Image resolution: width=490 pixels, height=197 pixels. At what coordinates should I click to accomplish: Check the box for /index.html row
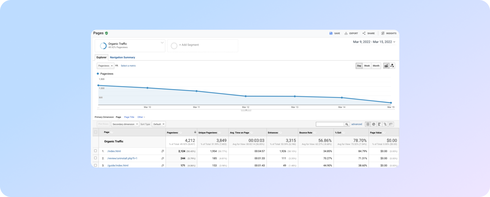click(95, 151)
